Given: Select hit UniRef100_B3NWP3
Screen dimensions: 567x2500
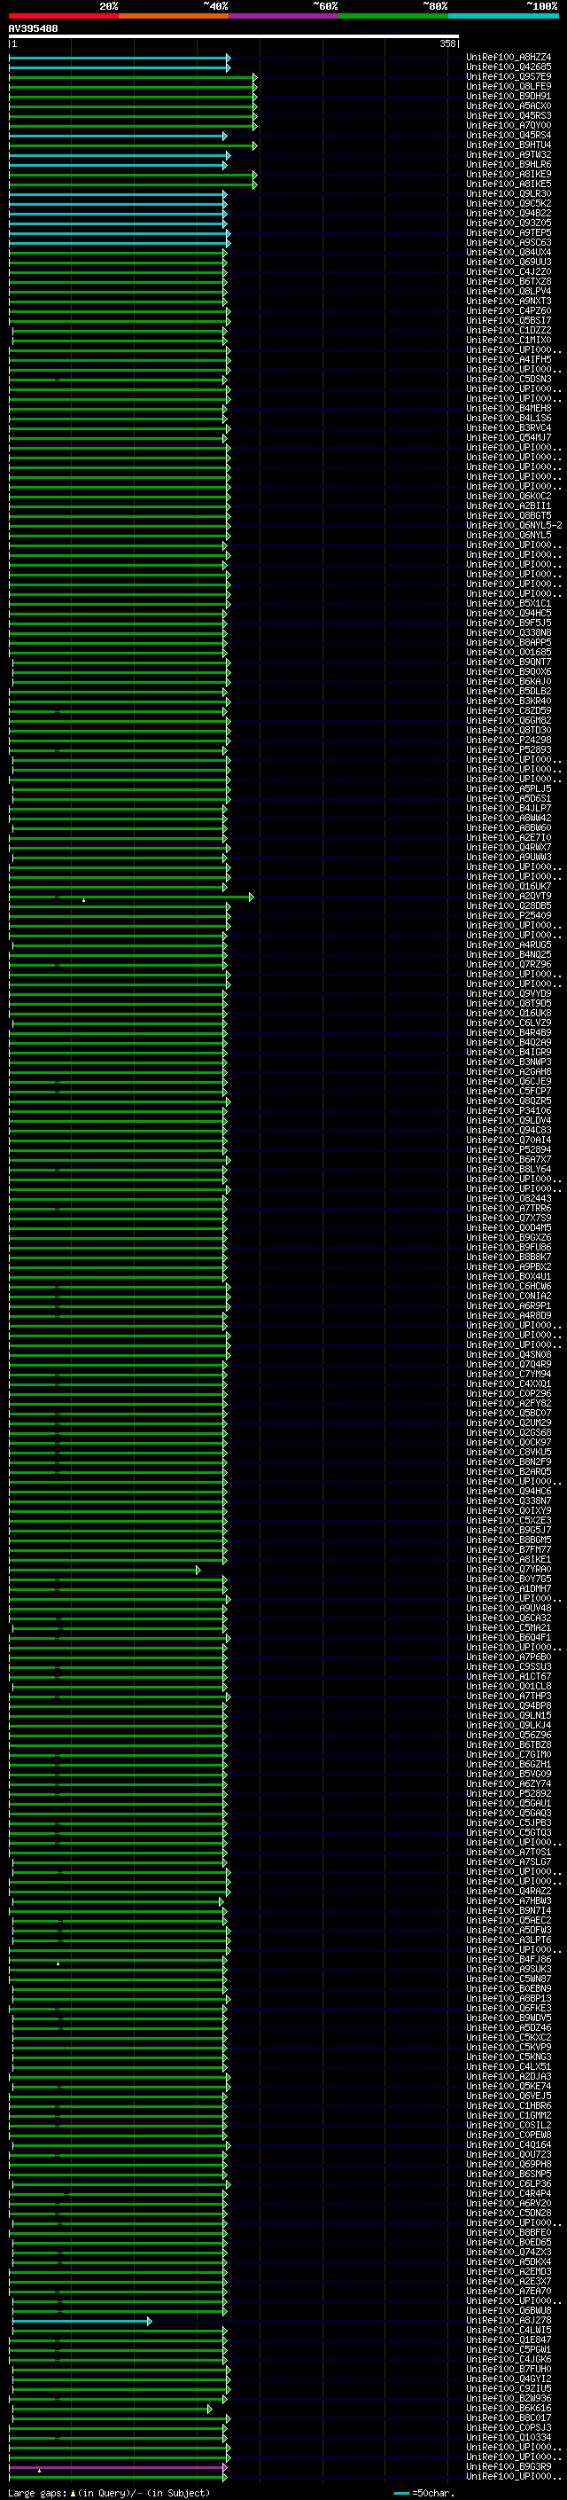Looking at the screenshot, I should click(x=509, y=1062).
